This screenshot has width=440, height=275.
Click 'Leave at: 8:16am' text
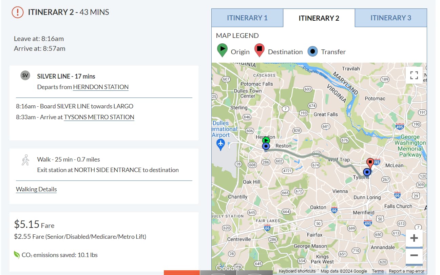click(x=39, y=39)
